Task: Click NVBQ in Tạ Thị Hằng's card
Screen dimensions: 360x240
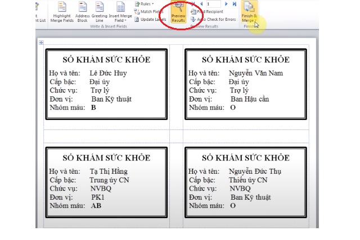Action: click(101, 188)
